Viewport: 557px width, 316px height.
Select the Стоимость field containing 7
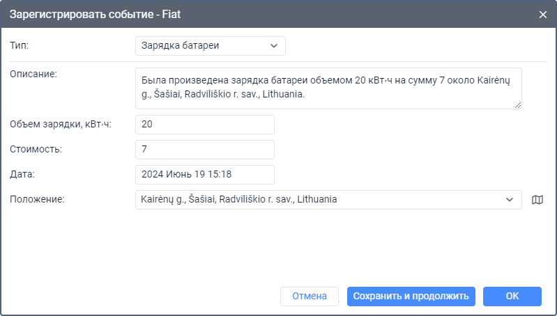click(204, 150)
